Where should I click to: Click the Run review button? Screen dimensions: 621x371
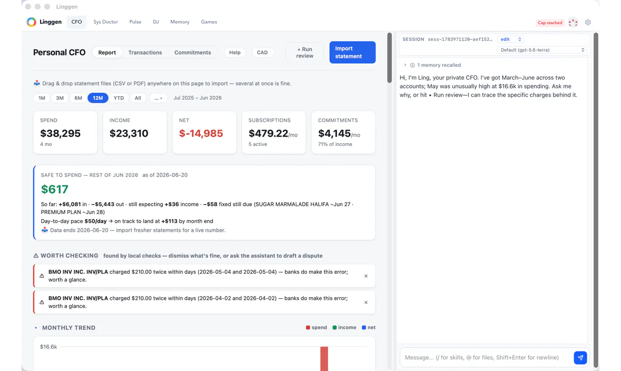point(305,52)
